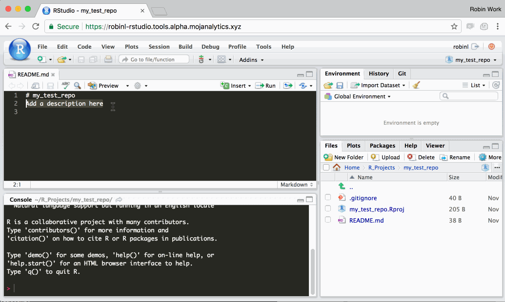Click the Run button
This screenshot has width=505, height=302.
click(x=265, y=86)
